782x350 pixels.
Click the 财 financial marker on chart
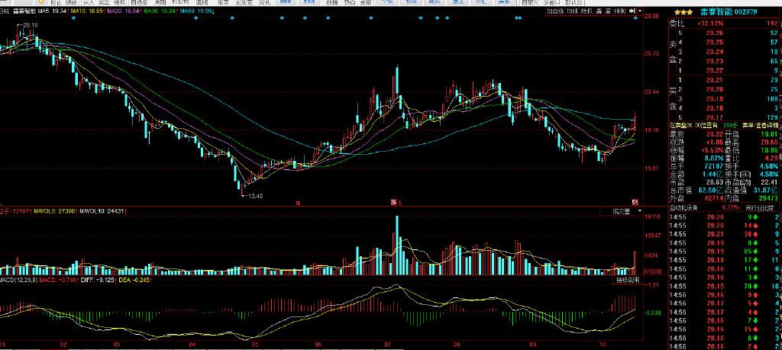(635, 201)
